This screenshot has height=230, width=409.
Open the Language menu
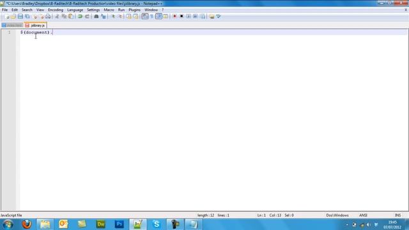75,10
